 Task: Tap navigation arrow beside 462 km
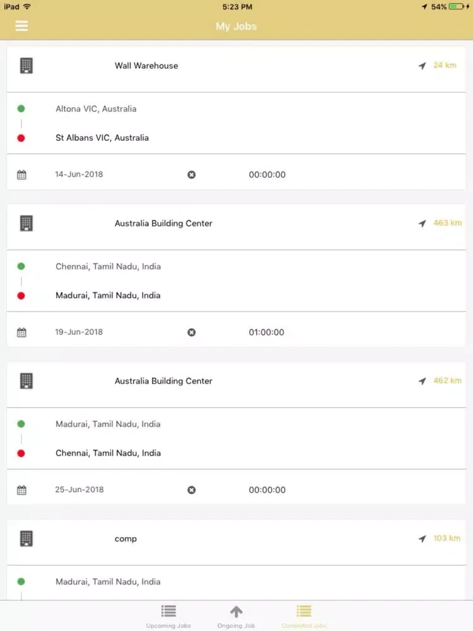pos(422,381)
